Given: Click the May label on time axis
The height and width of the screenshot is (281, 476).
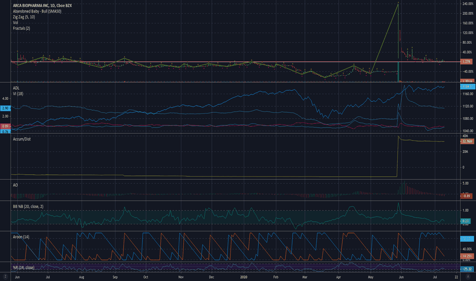Looking at the screenshot, I should (x=370, y=277).
